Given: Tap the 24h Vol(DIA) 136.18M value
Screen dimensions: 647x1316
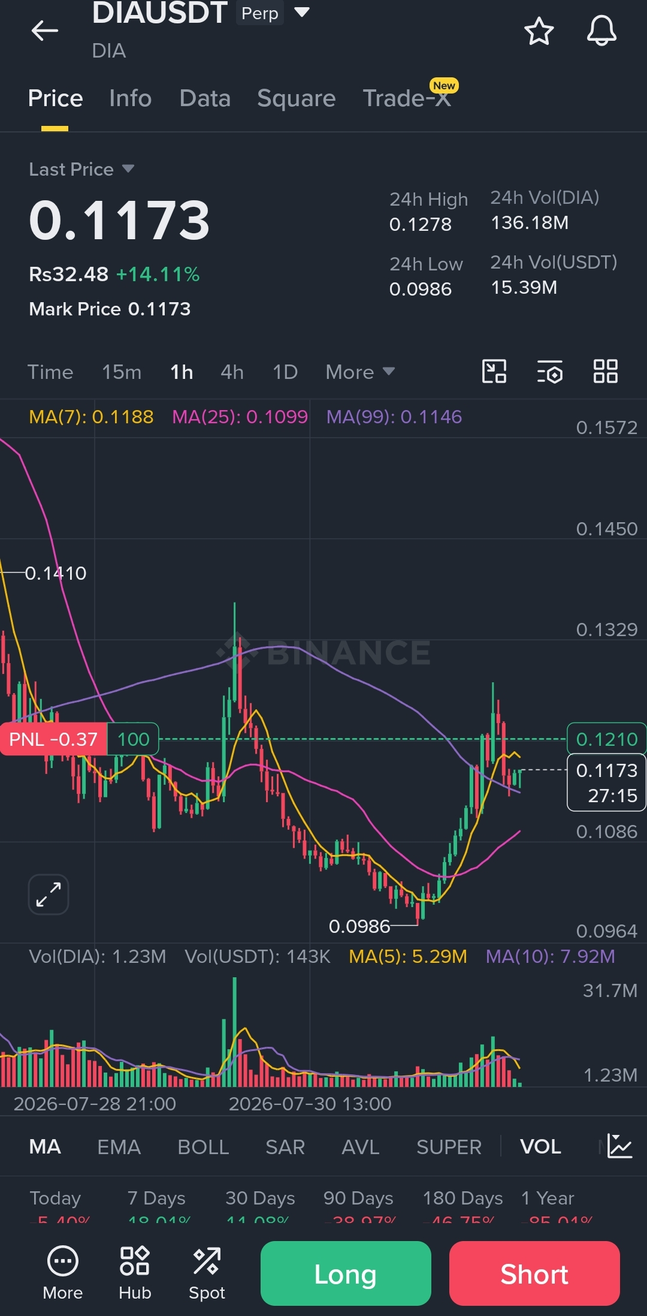Looking at the screenshot, I should click(x=530, y=223).
